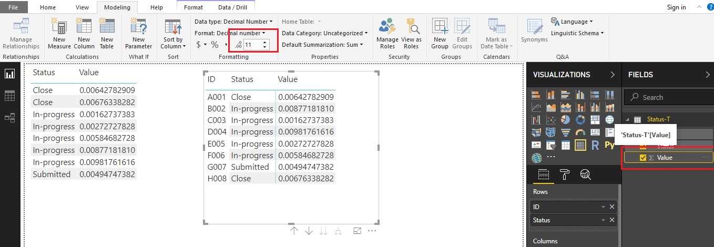Screen dimensions: 714x247
Task: Switch to Data view in left sidebar
Action: pos(10,96)
